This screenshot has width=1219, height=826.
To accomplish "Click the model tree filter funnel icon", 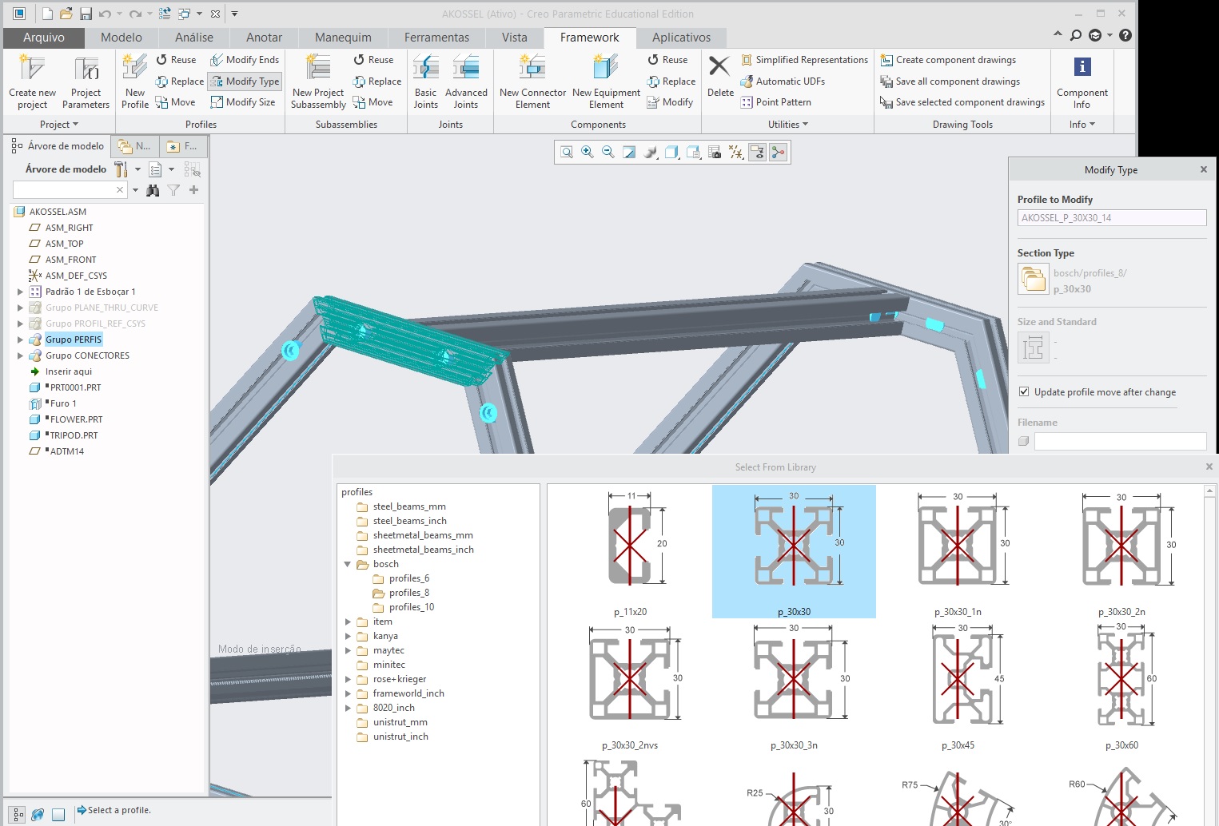I will click(x=173, y=190).
